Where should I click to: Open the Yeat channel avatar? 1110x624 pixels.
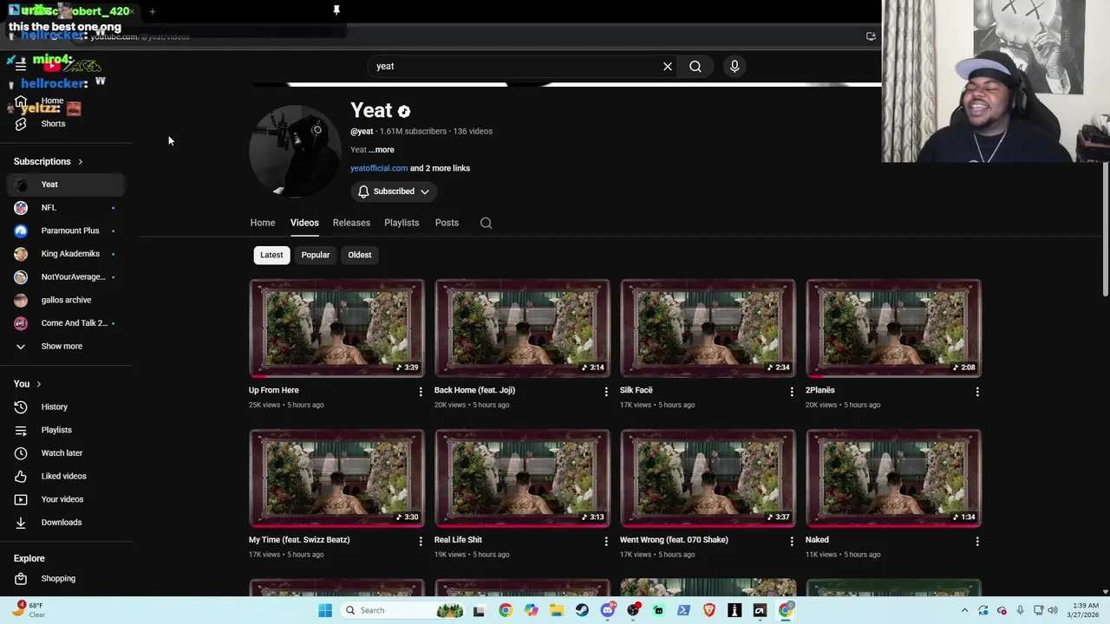point(295,152)
